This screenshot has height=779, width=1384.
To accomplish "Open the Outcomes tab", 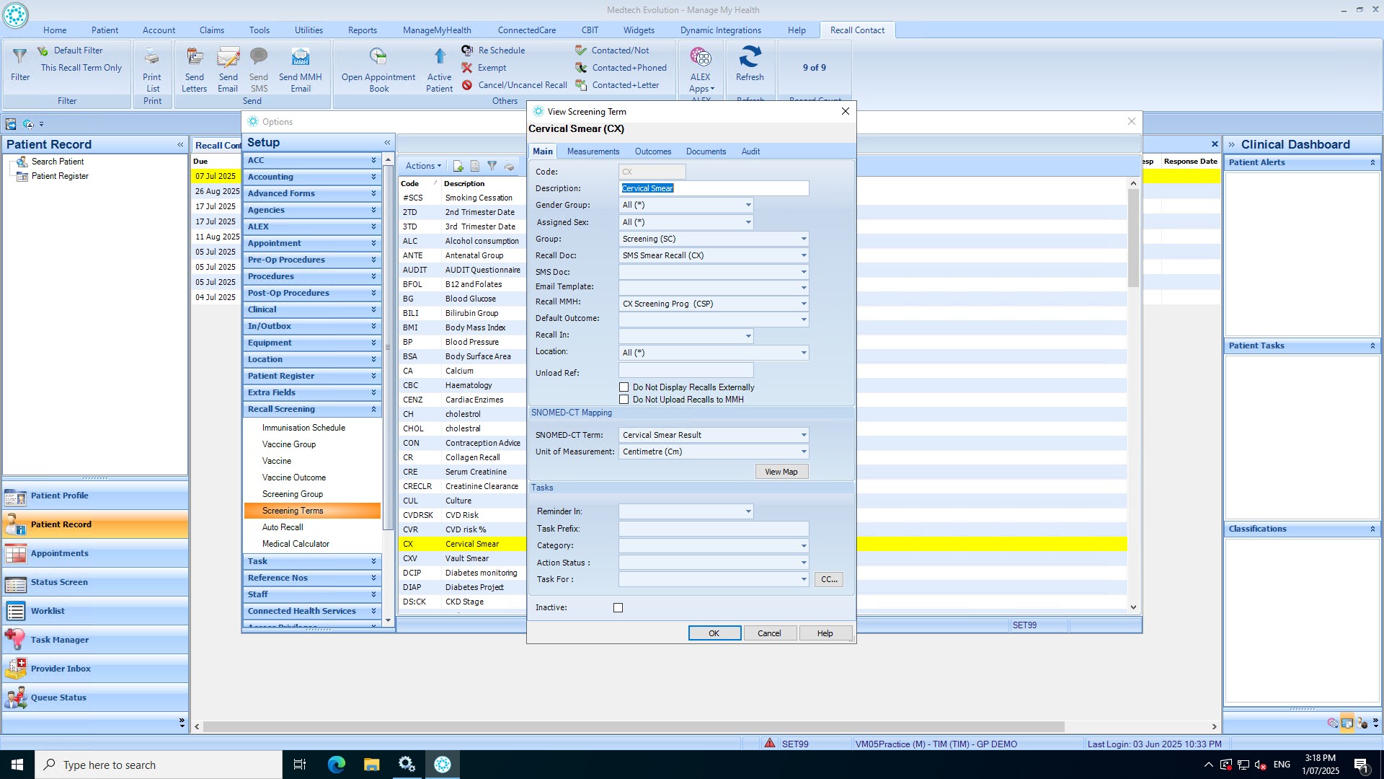I will point(652,151).
